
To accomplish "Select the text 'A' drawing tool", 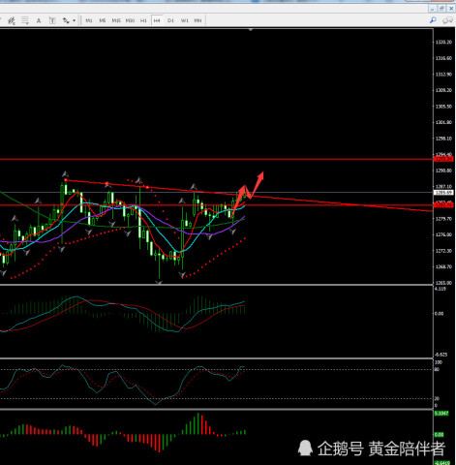I will pyautogui.click(x=39, y=20).
